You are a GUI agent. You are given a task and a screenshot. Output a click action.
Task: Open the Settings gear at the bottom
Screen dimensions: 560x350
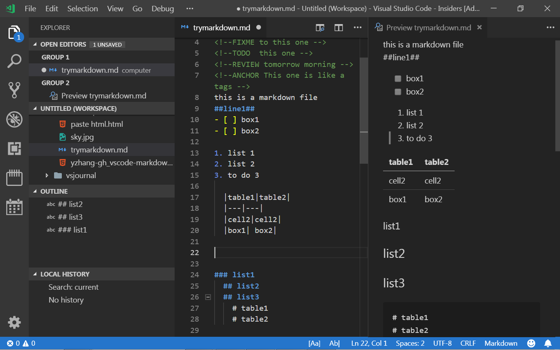pos(14,322)
